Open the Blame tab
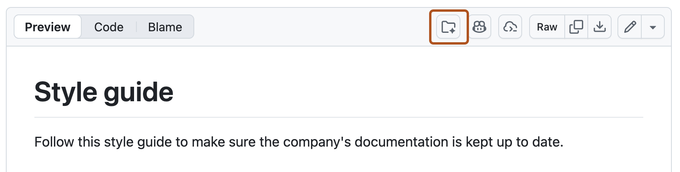Screen dimensions: 680x172 (x=165, y=27)
